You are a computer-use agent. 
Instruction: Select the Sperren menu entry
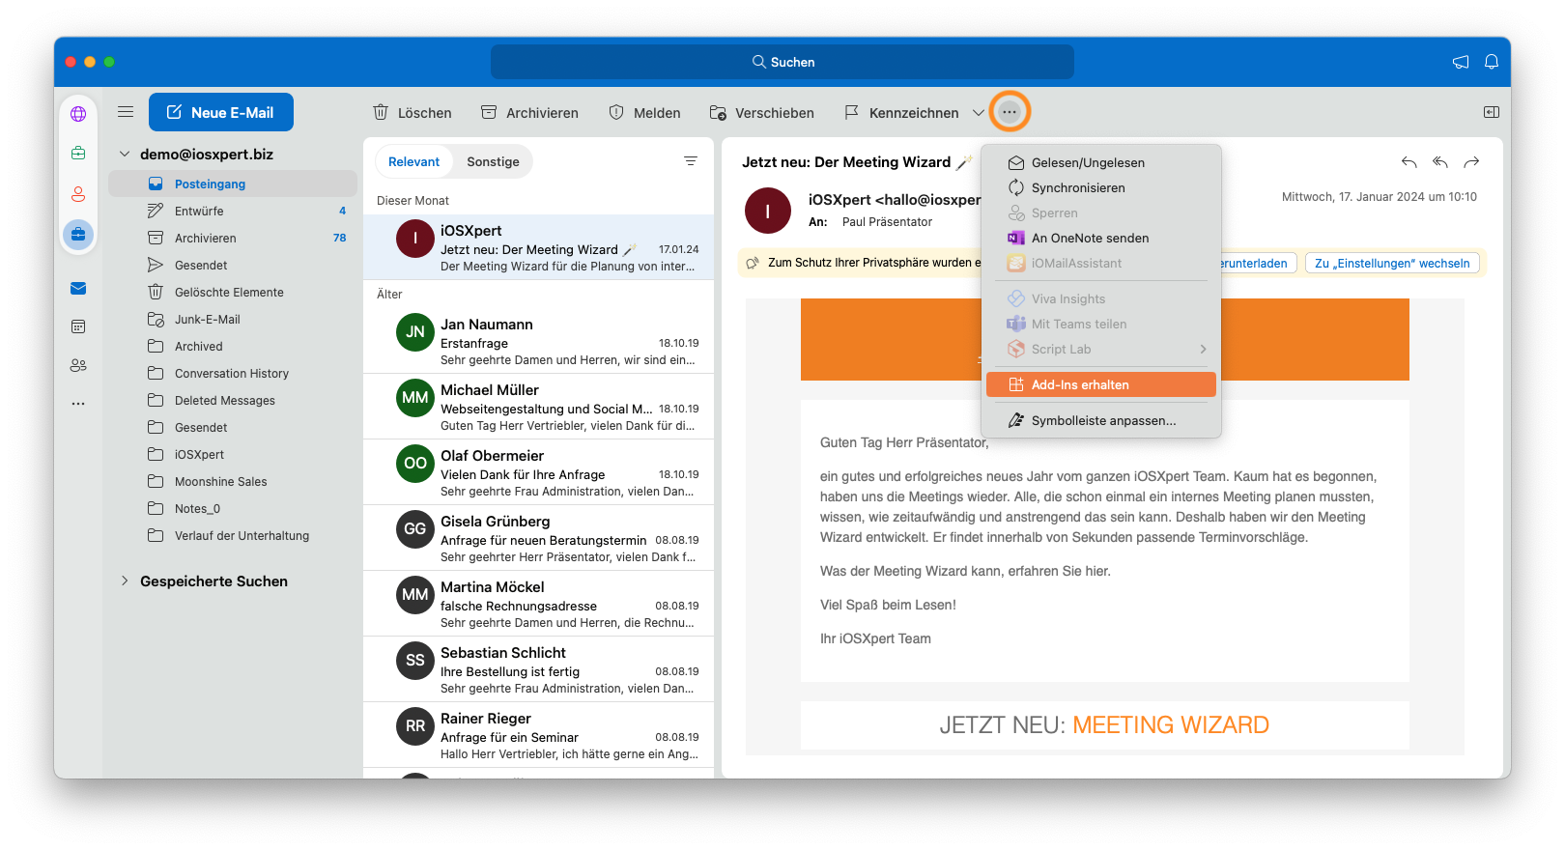(x=1101, y=212)
